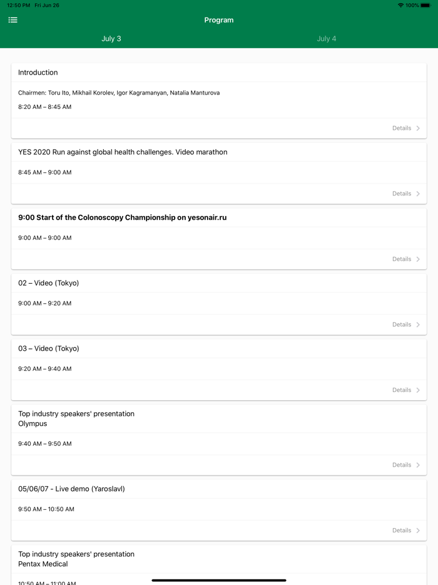
Task: Tap the chevron on the Live demo card
Action: point(418,531)
